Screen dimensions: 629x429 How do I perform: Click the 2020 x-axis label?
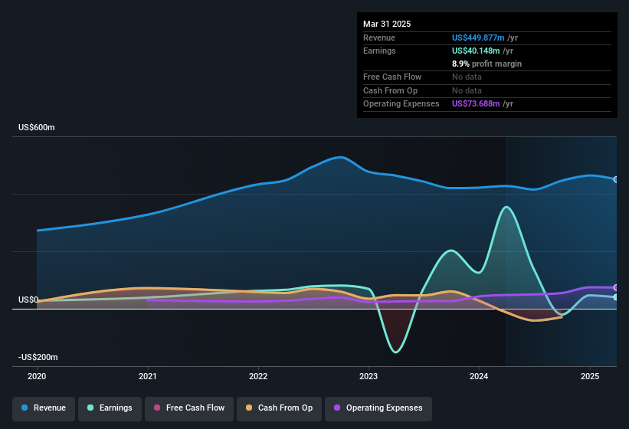pos(37,376)
